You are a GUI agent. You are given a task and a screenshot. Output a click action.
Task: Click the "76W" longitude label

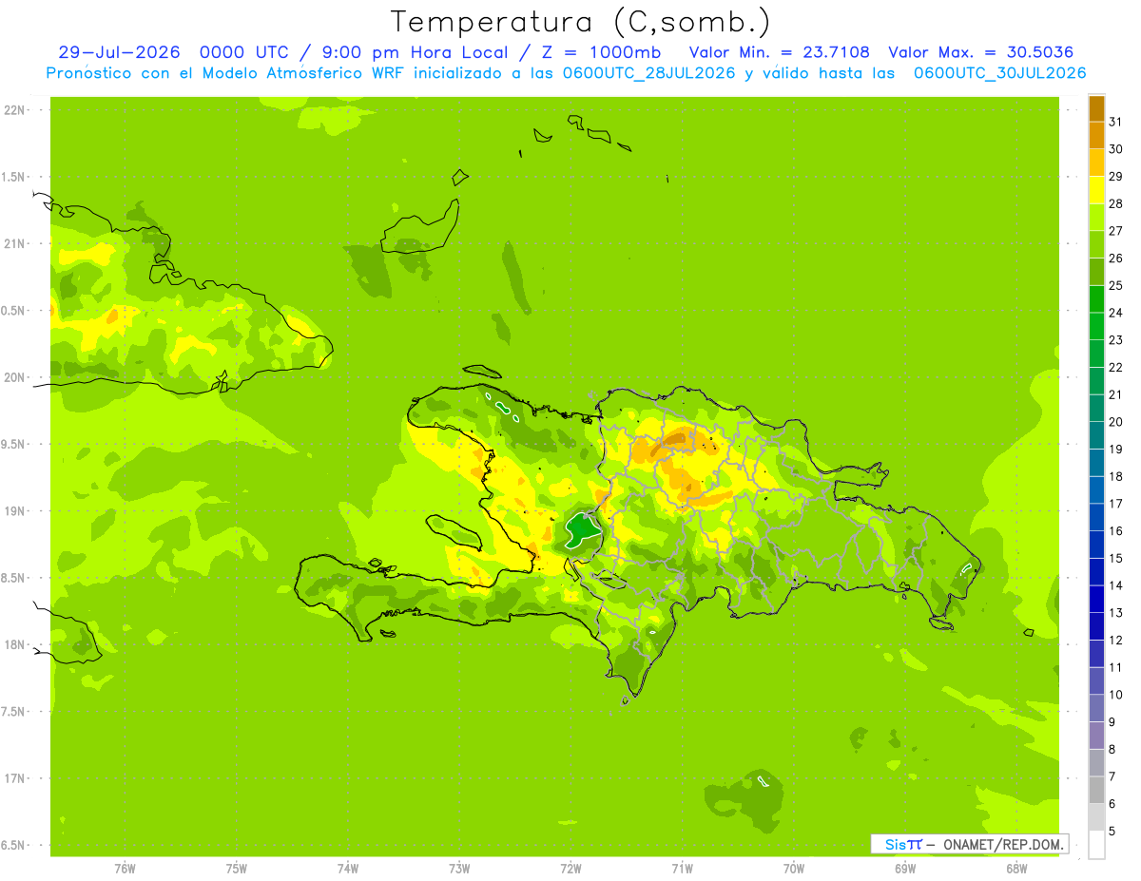125,869
